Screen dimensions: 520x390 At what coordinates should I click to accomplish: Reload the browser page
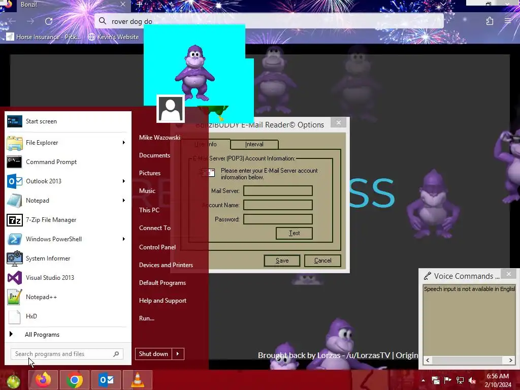[x=49, y=21]
